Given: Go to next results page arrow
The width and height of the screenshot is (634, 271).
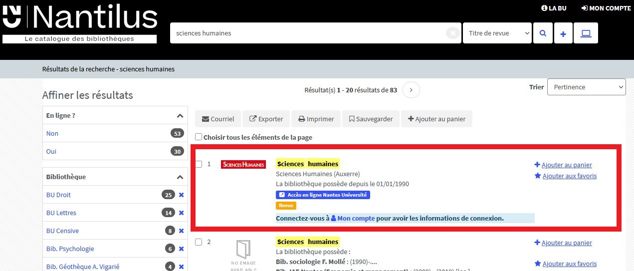Looking at the screenshot, I should pos(411,90).
